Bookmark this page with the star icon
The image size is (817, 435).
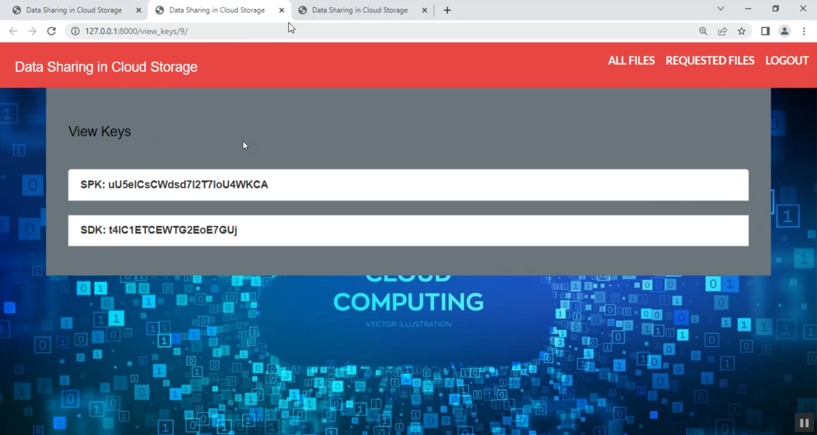pos(741,31)
